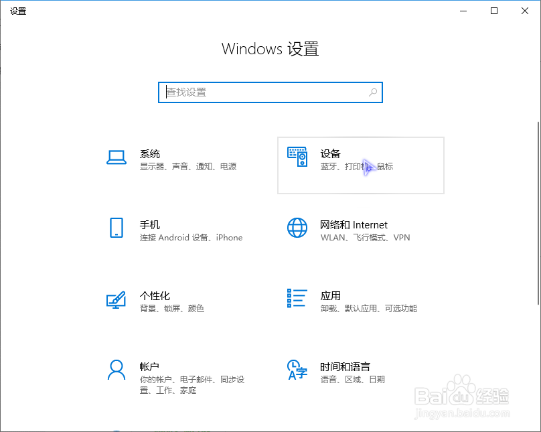Click the 手机 category title
Screen dimensions: 541x432
click(150, 225)
